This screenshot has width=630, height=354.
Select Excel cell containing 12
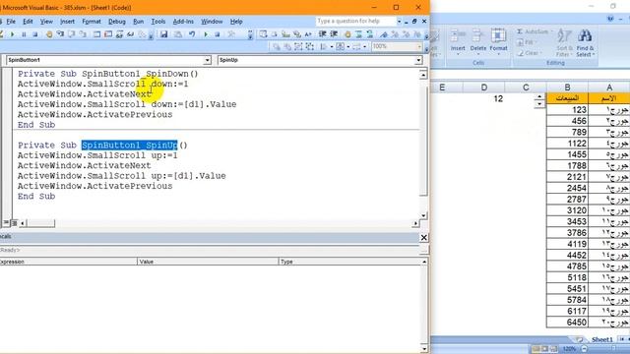coord(484,98)
